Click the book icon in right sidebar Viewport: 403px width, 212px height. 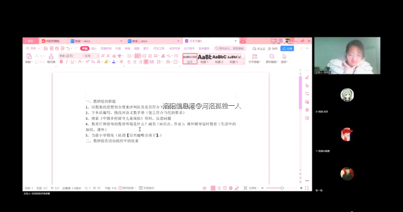pyautogui.click(x=307, y=118)
